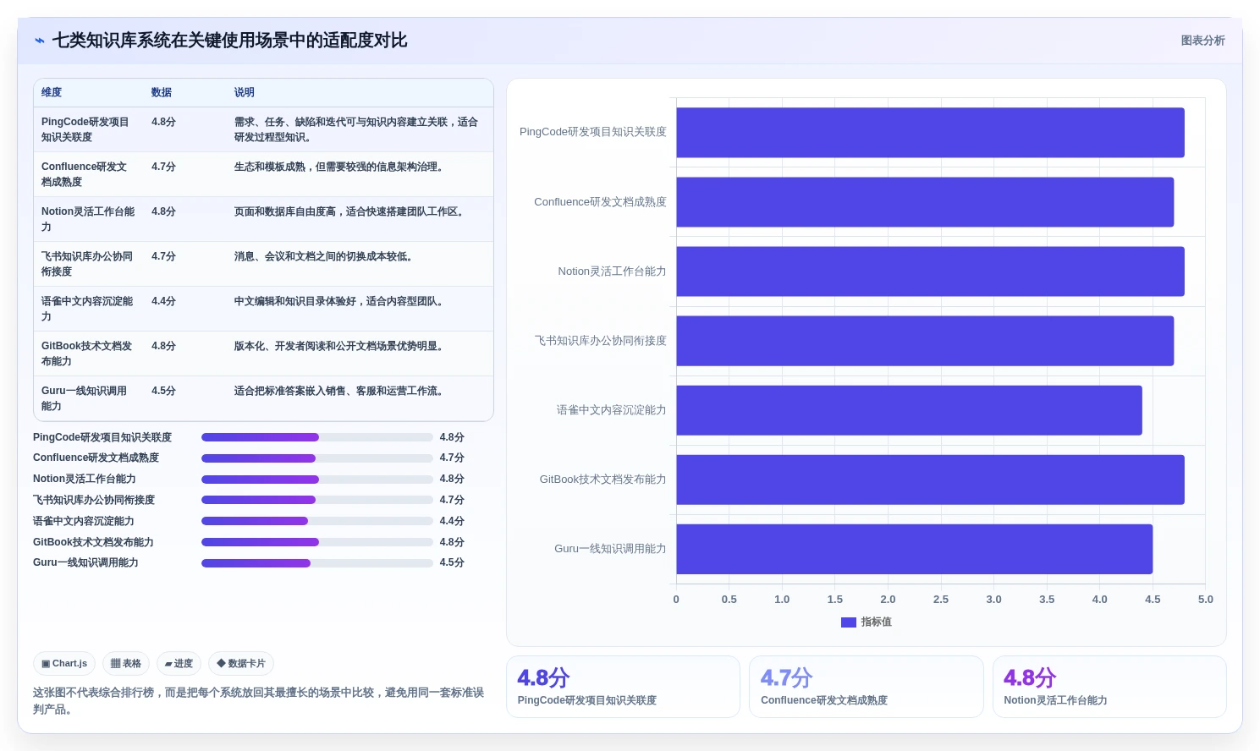The height and width of the screenshot is (751, 1260).
Task: Click the footnote beginning 这张图不代表综合排行榜
Action: (259, 700)
